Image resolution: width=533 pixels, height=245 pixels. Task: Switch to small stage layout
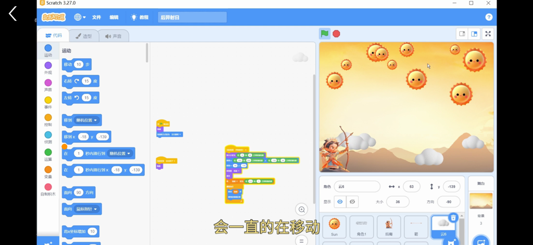pos(462,34)
